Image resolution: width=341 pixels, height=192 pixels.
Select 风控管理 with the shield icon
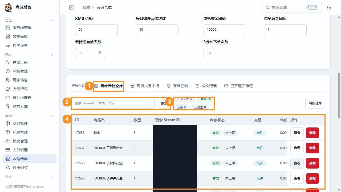(30, 71)
